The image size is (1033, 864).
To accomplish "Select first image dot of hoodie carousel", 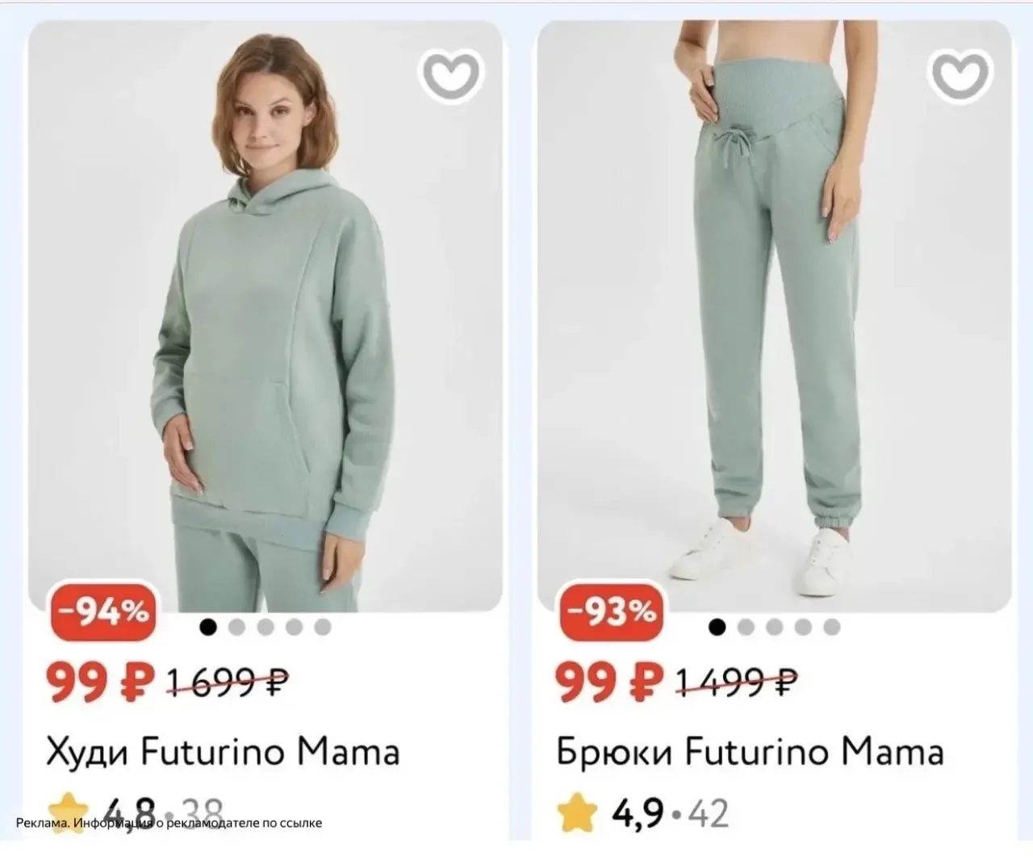I will (x=208, y=627).
